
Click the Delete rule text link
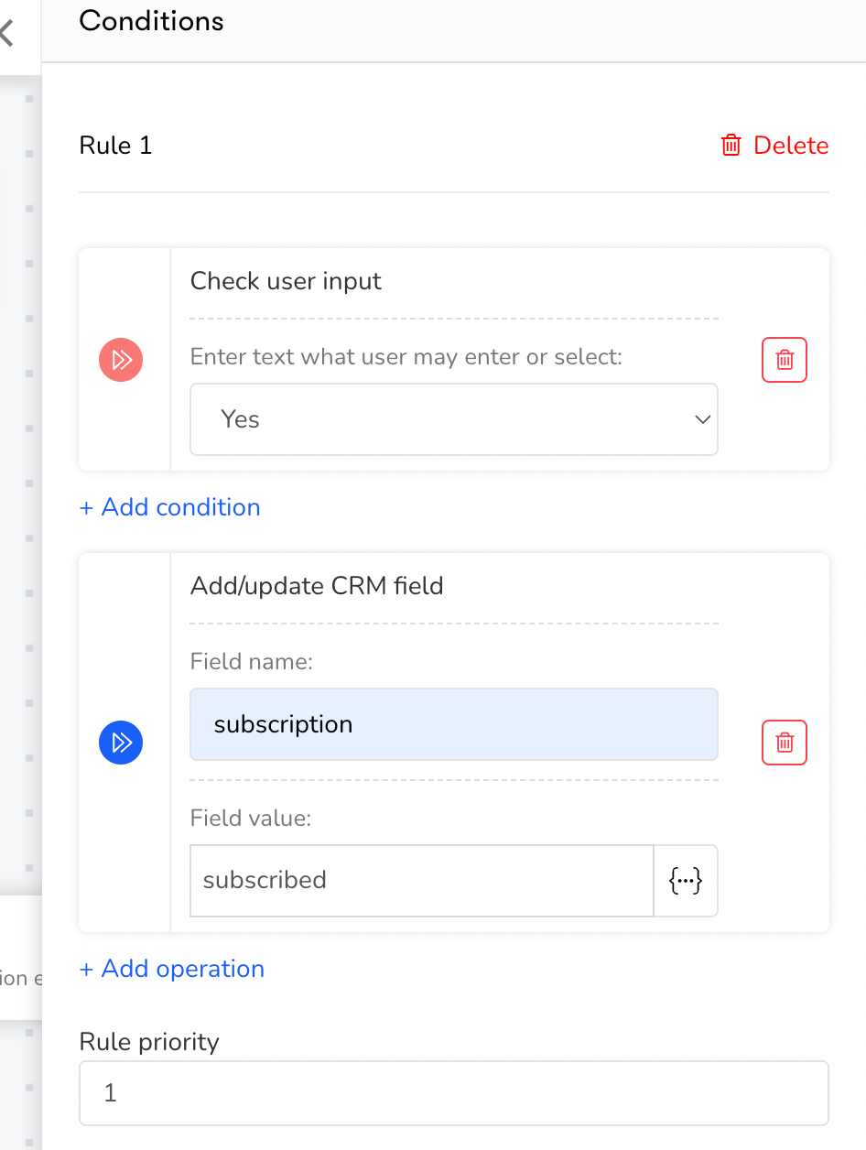coord(791,146)
